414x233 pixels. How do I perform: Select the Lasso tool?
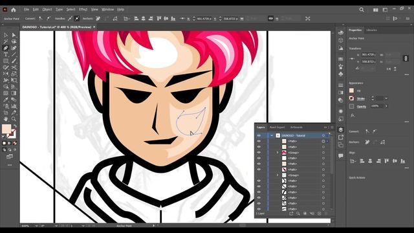tap(14, 41)
